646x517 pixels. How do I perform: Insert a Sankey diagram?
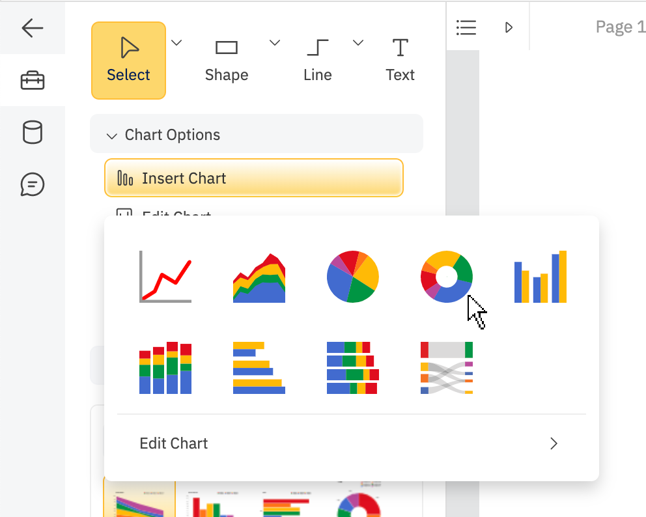[446, 367]
